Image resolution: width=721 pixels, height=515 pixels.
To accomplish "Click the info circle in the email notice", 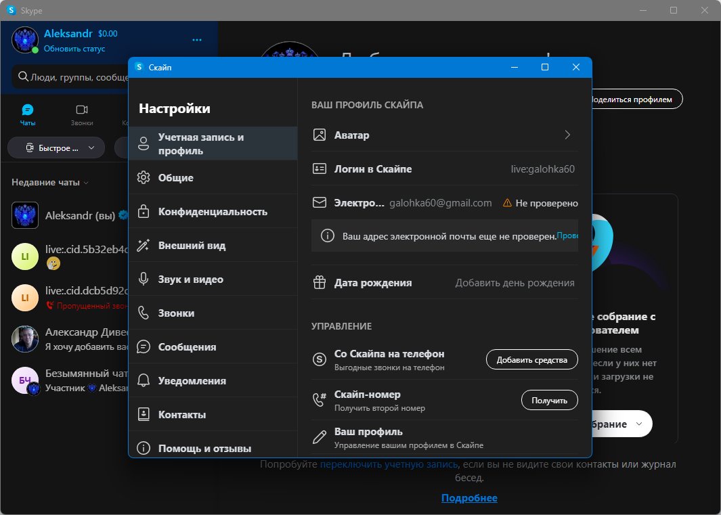I will pos(328,236).
